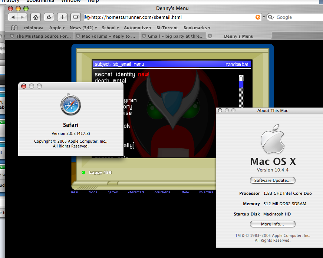The width and height of the screenshot is (323, 258).
Task: Open the Help menu
Action: click(93, 1)
